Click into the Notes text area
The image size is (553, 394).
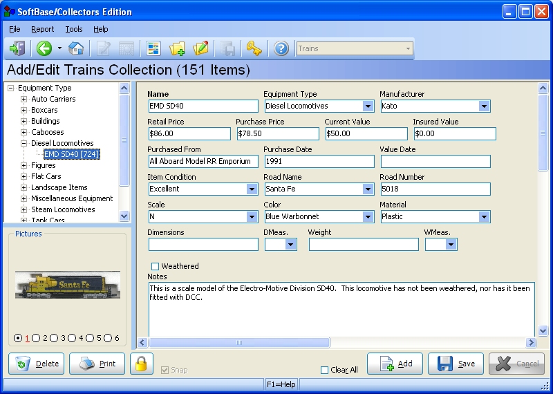[341, 310]
